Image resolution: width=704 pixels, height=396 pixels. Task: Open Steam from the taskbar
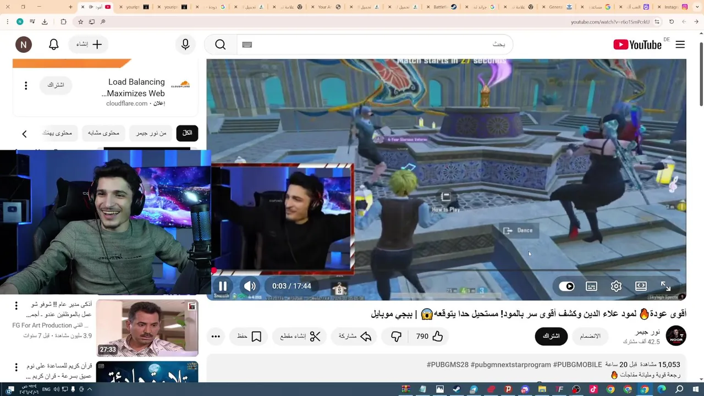pos(457,389)
